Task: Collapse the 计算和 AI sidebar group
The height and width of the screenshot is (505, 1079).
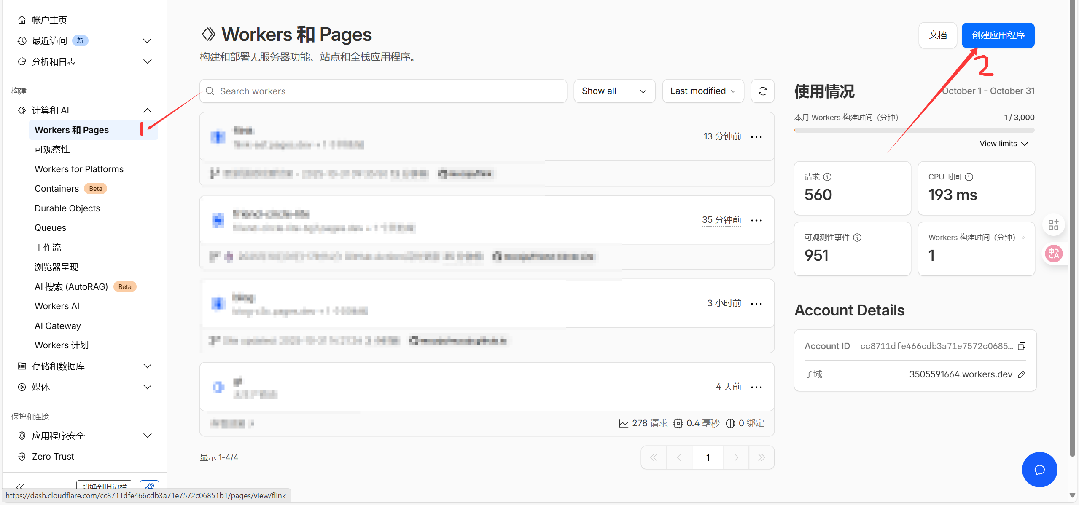Action: pyautogui.click(x=147, y=110)
